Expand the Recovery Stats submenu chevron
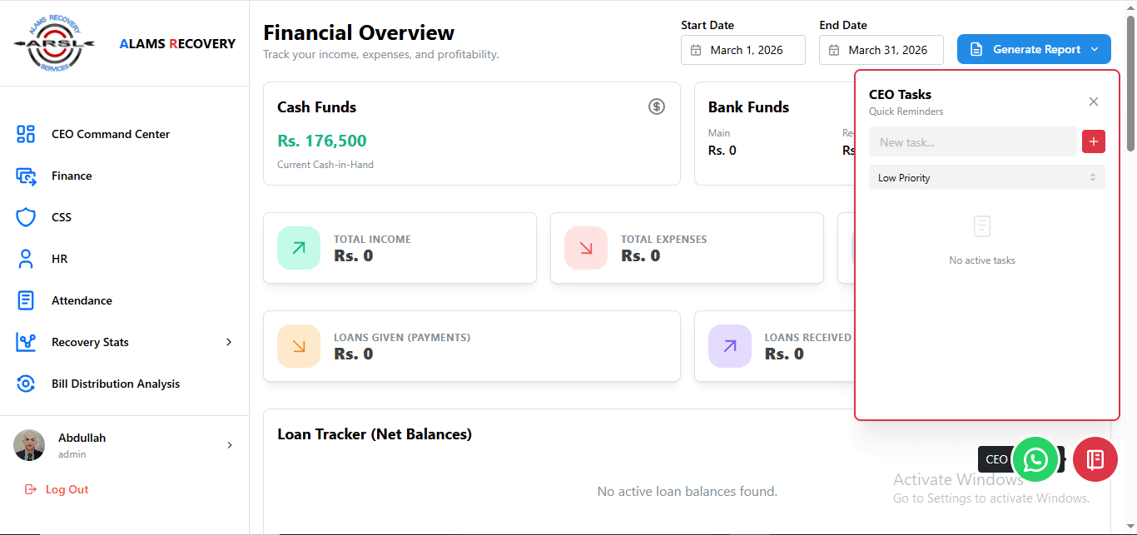This screenshot has width=1137, height=535. pyautogui.click(x=229, y=342)
